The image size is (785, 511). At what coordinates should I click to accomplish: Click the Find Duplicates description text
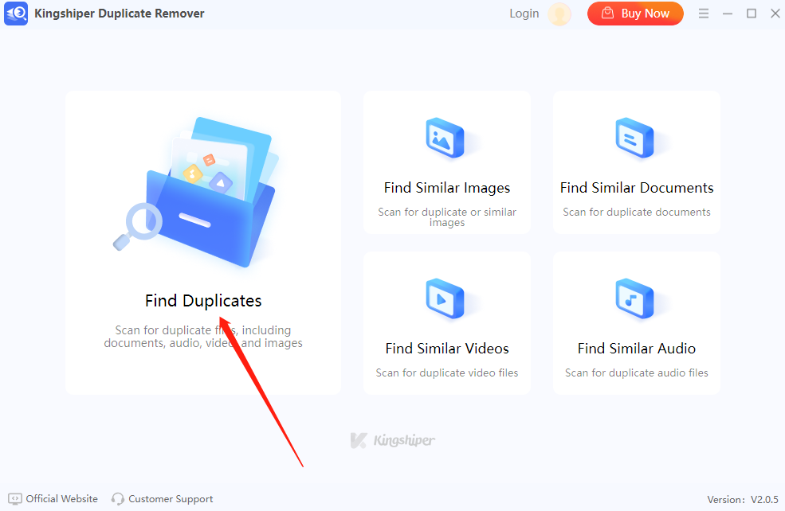(203, 337)
